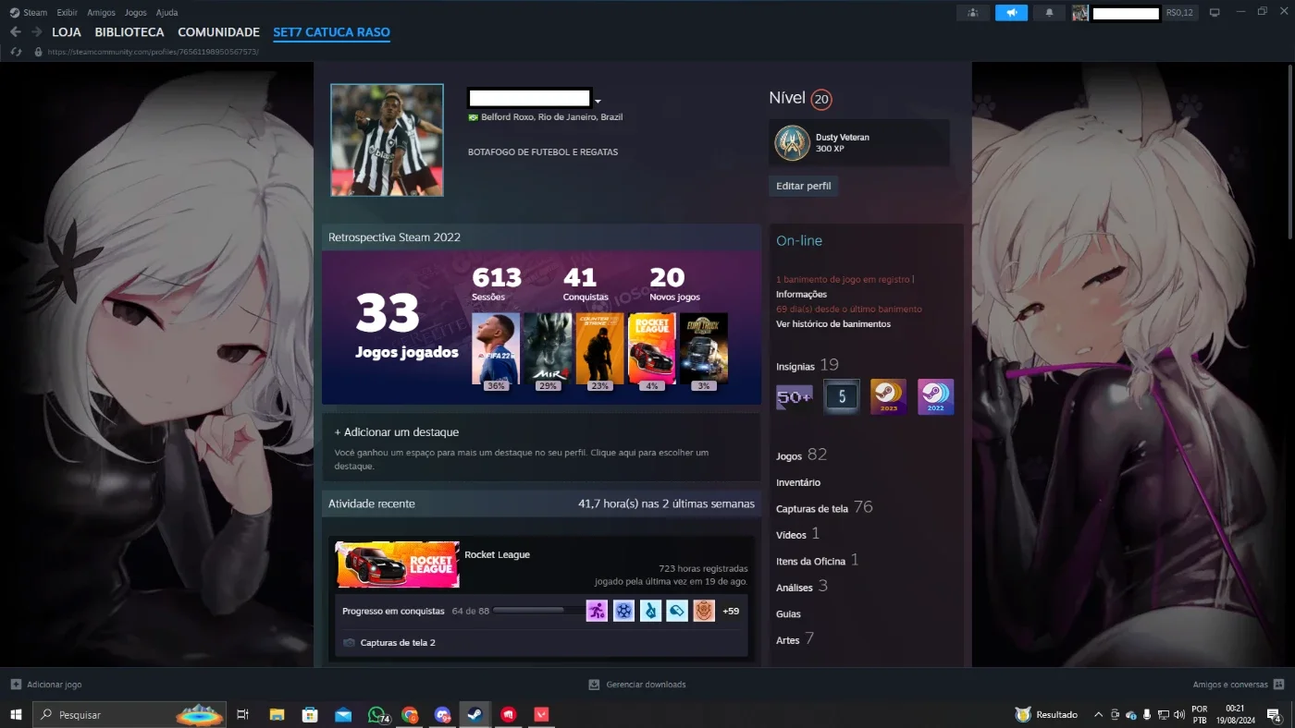1295x728 pixels.
Task: Open the Rocket League title link
Action: pyautogui.click(x=497, y=554)
